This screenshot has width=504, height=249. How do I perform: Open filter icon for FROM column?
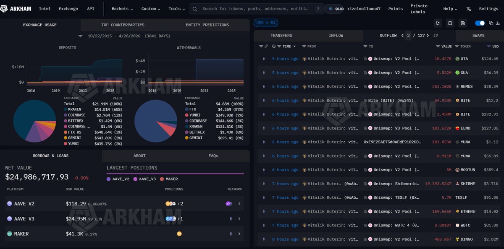[304, 46]
